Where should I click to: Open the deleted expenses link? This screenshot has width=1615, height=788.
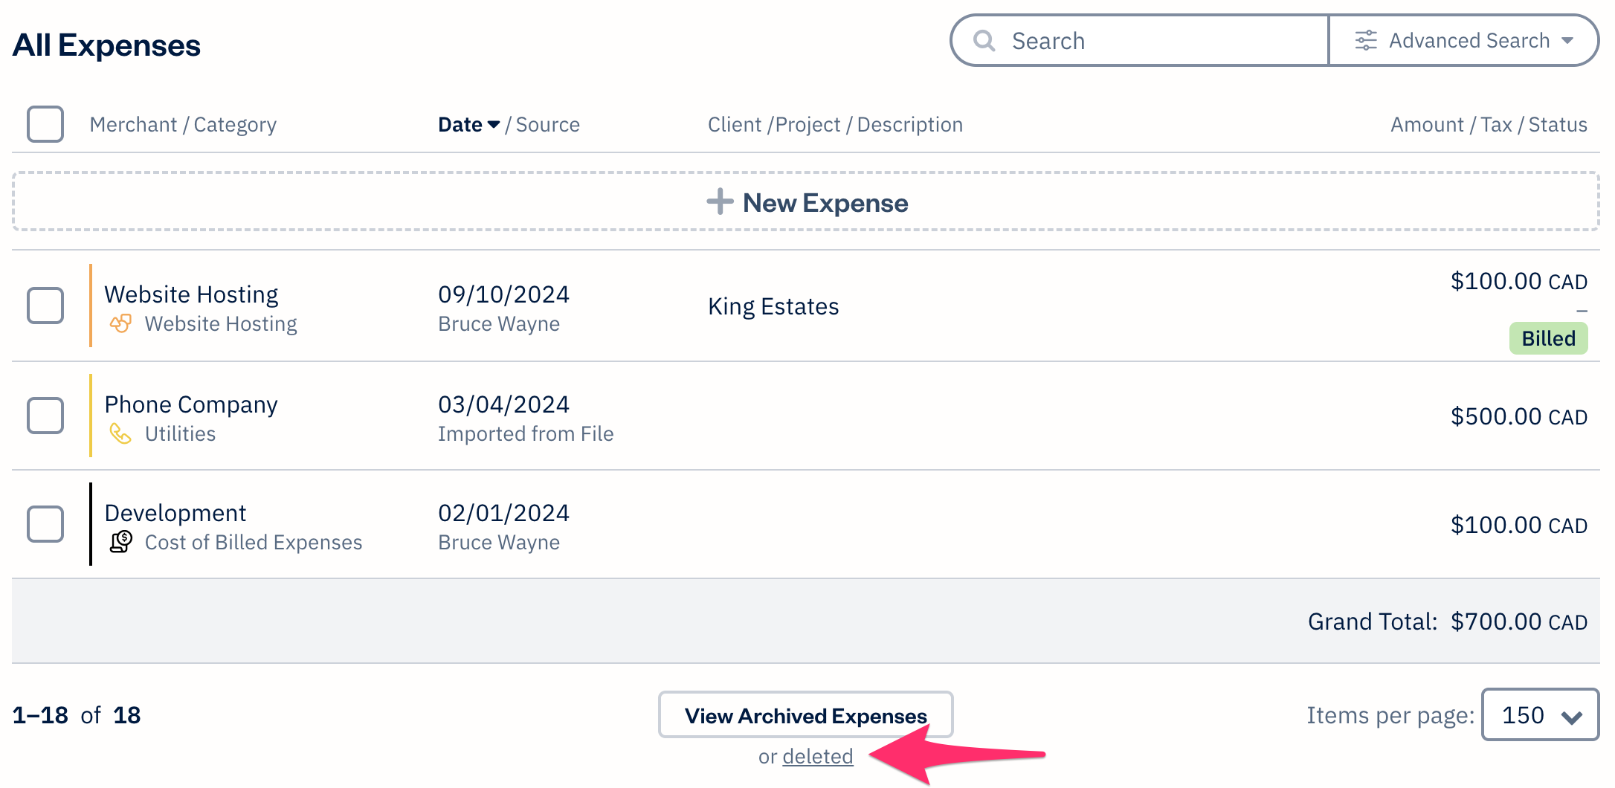coord(818,755)
